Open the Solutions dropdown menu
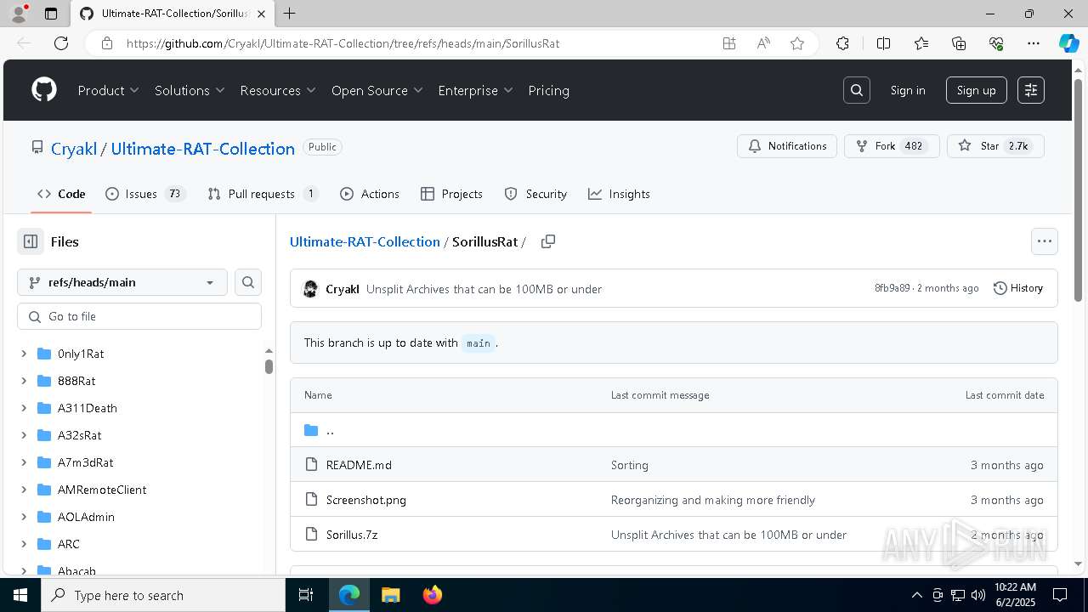Image resolution: width=1088 pixels, height=612 pixels. click(190, 90)
